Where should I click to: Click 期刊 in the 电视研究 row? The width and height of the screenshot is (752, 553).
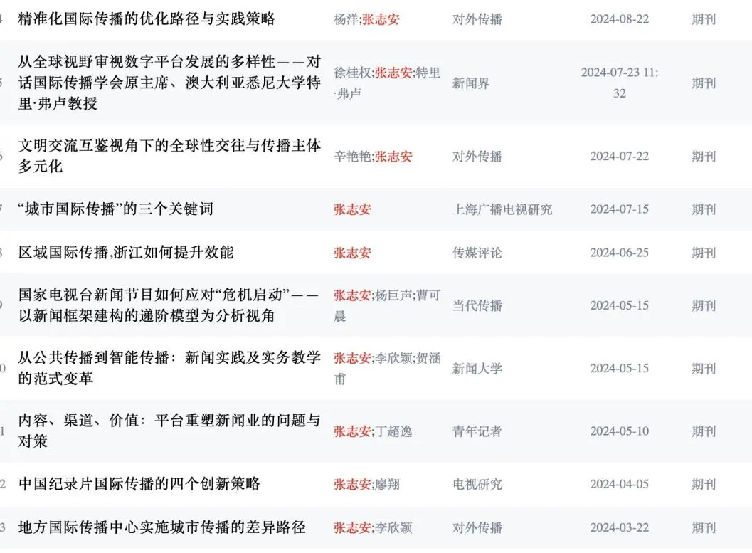point(704,484)
